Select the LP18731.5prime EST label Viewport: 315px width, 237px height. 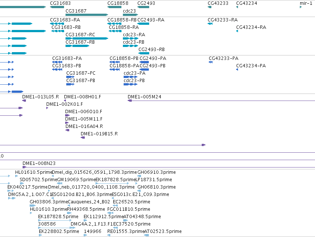(154, 180)
